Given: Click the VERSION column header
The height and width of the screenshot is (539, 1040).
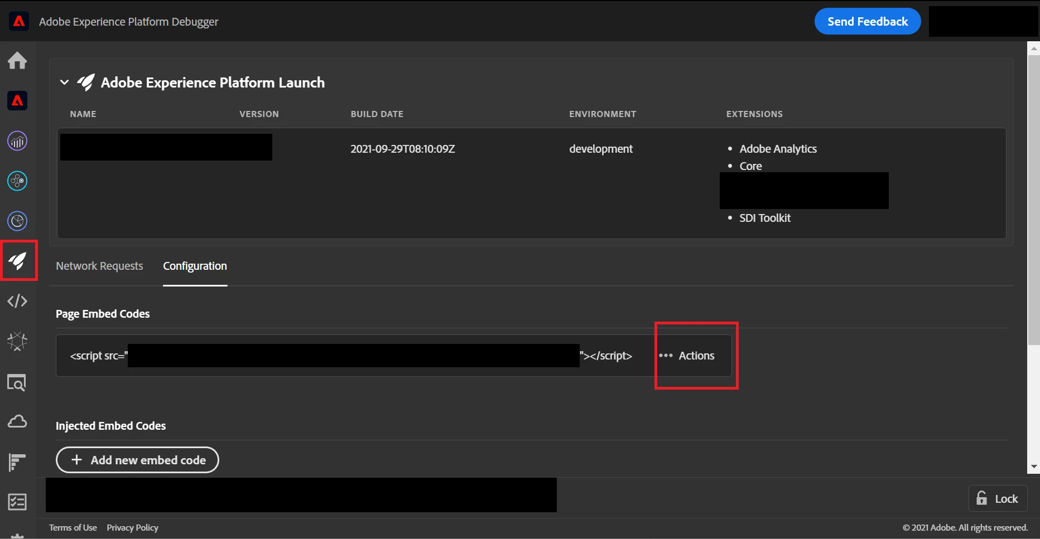Looking at the screenshot, I should point(259,114).
